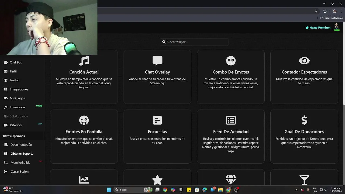The height and width of the screenshot is (194, 345).
Task: Open the star widget icon in bottom row
Action: pyautogui.click(x=157, y=180)
